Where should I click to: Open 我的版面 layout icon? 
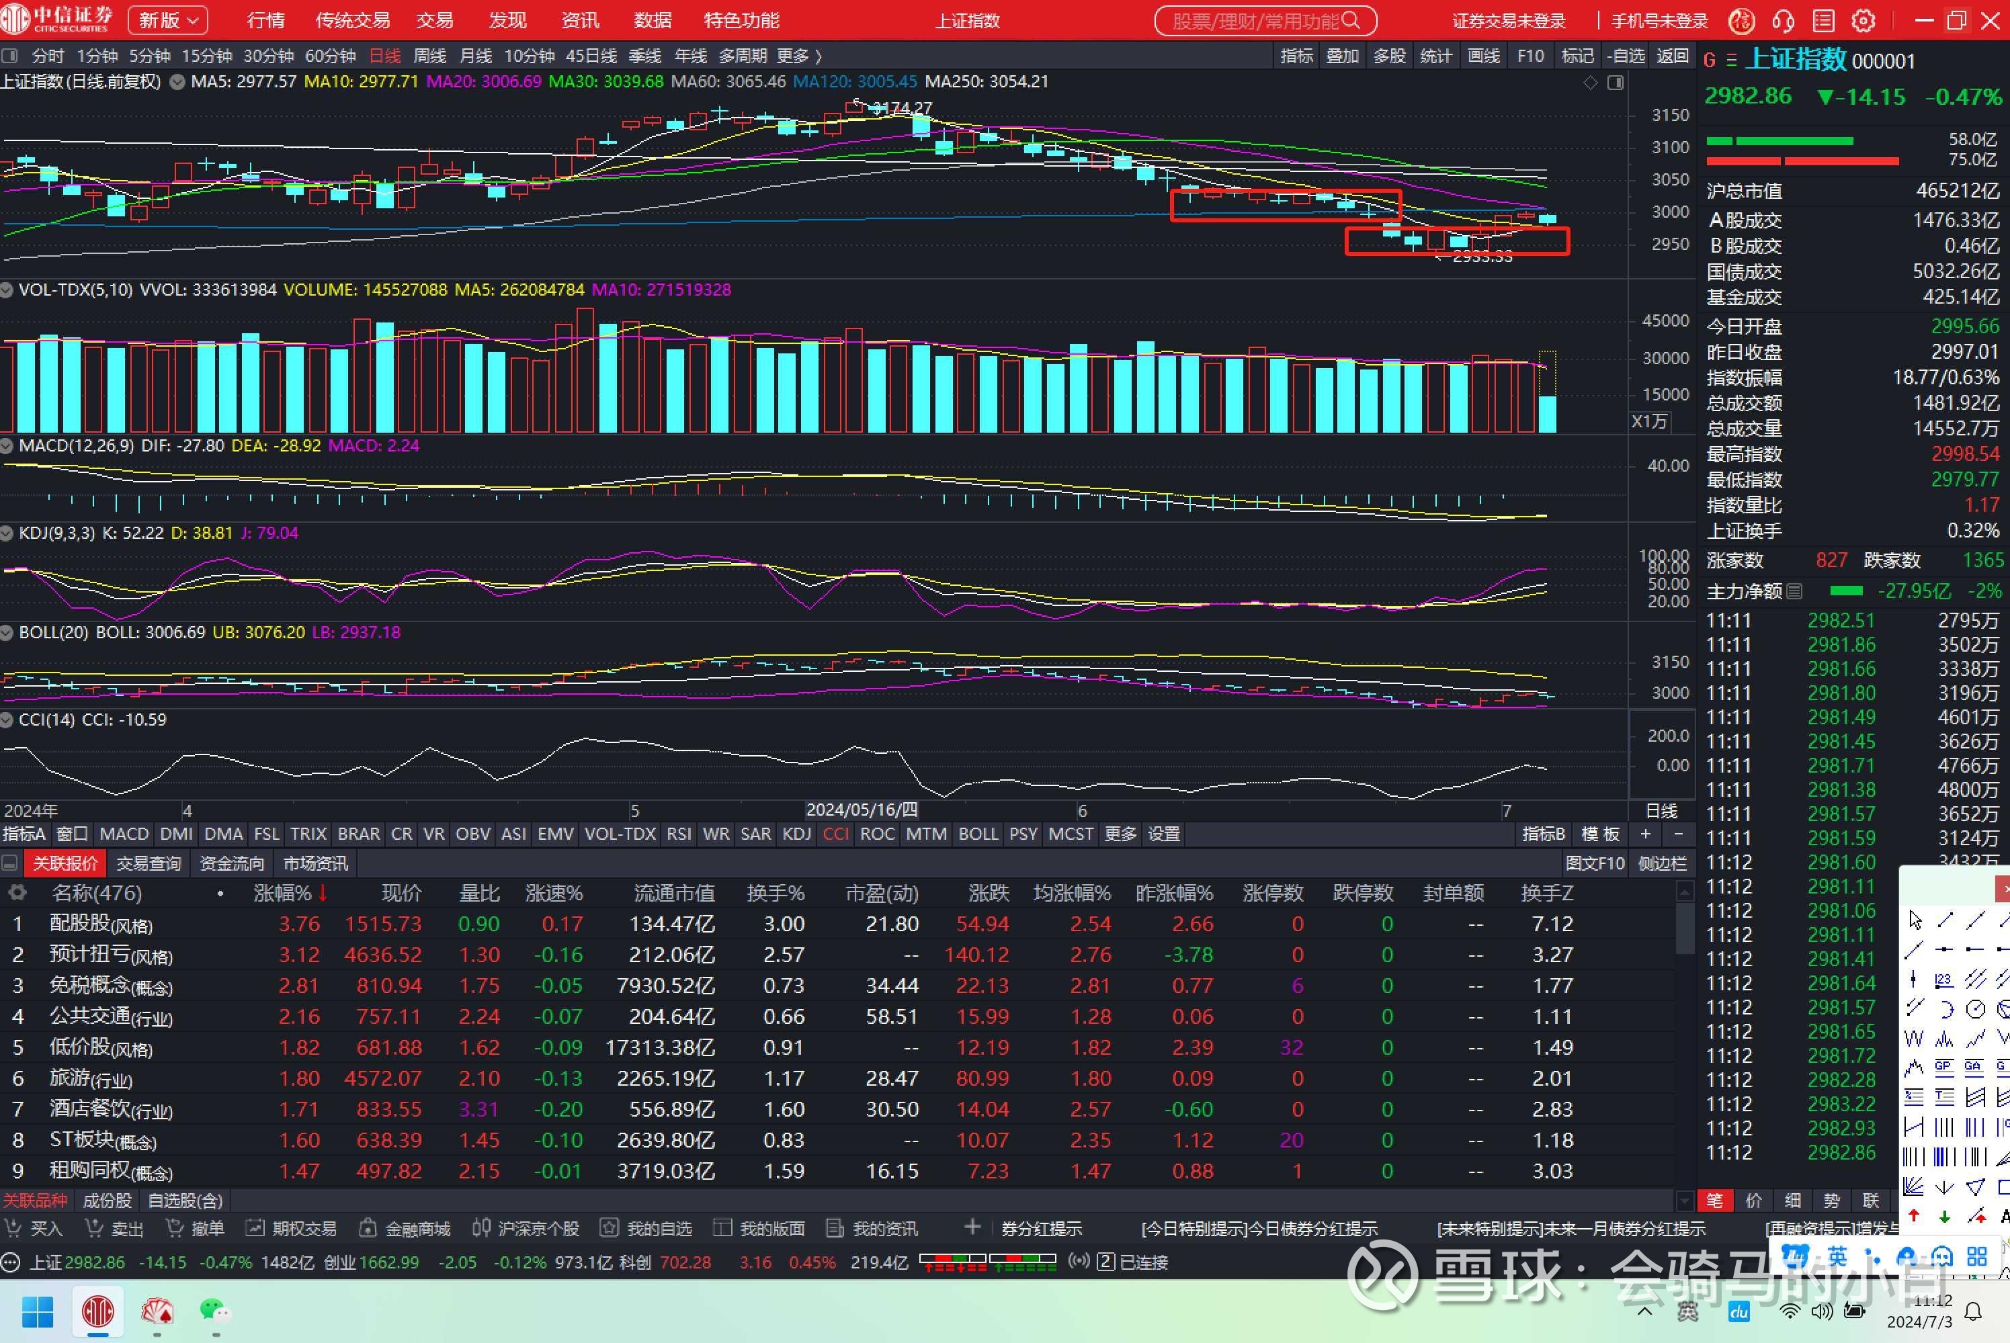tap(724, 1228)
